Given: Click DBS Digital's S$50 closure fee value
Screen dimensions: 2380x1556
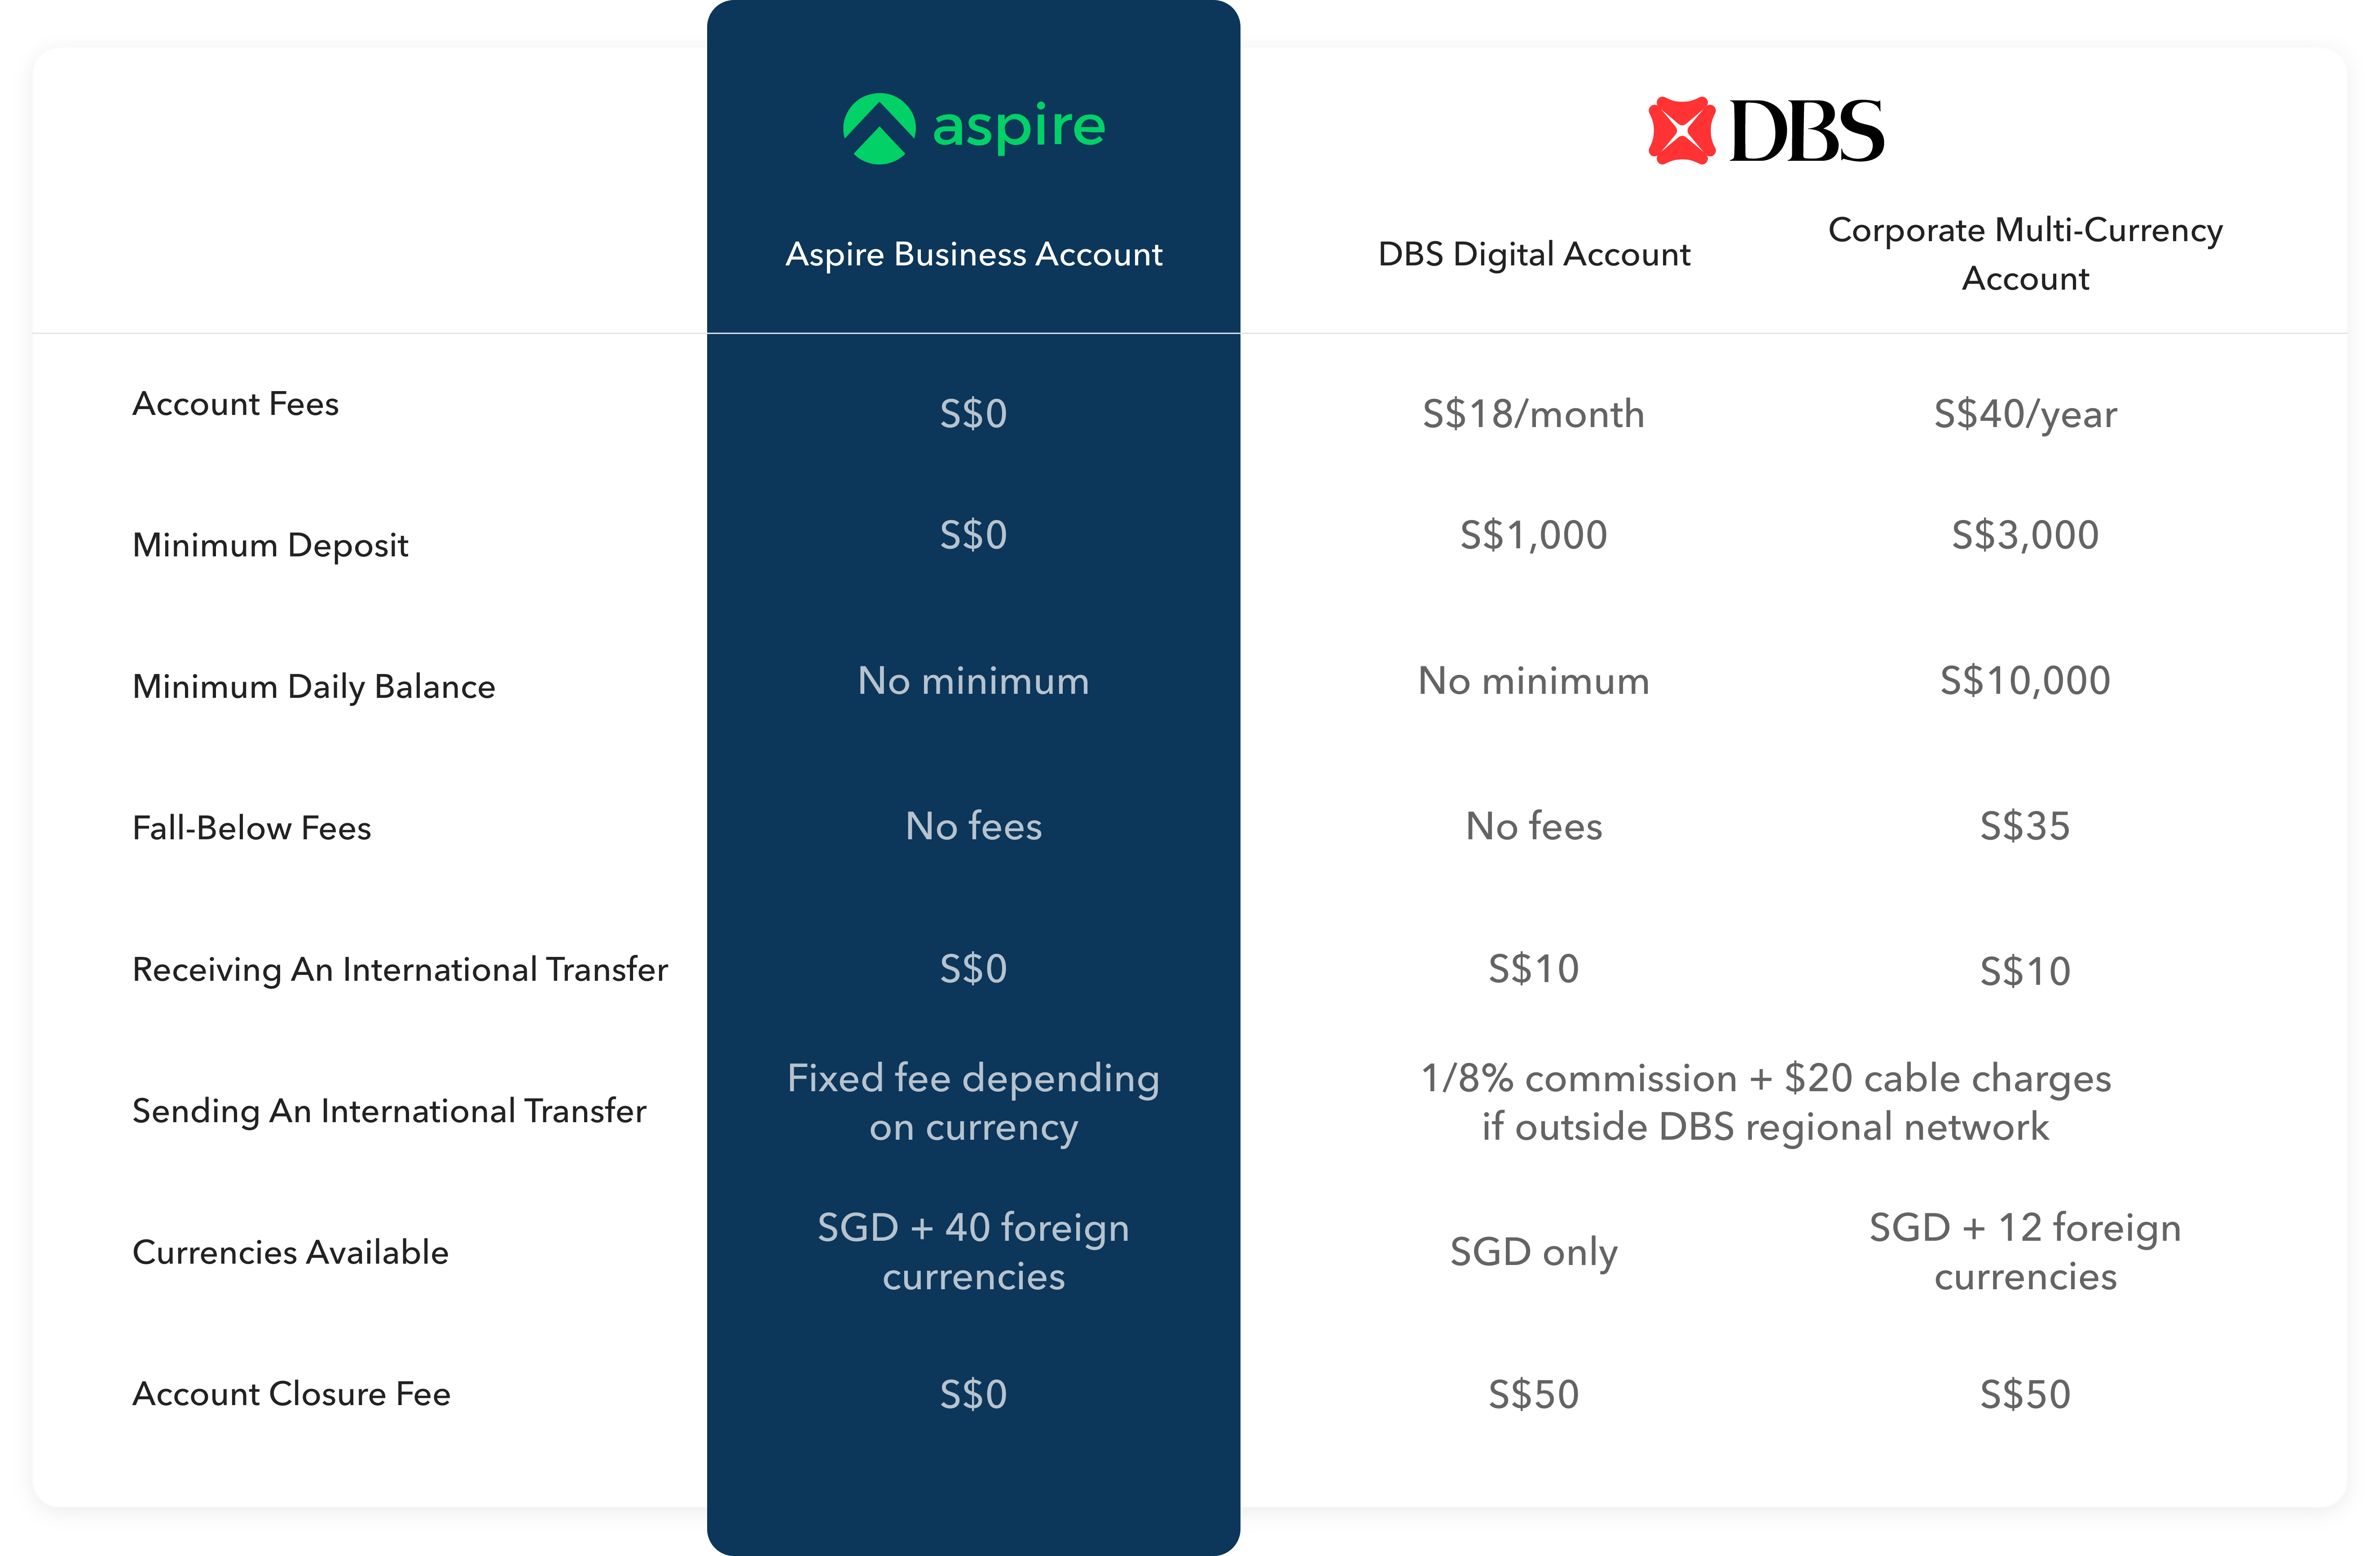Looking at the screenshot, I should 1534,1395.
